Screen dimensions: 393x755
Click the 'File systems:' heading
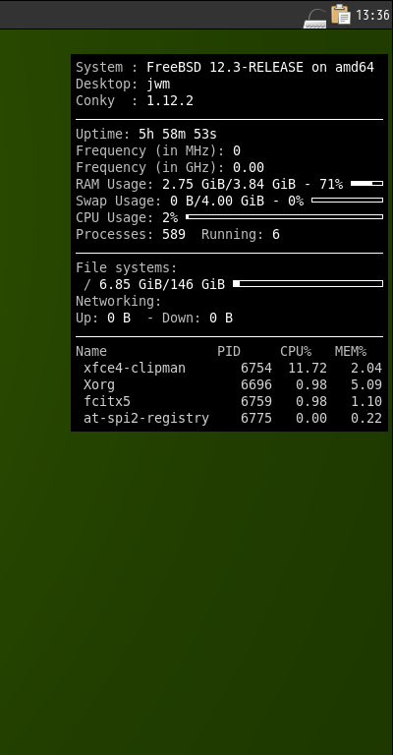pyautogui.click(x=127, y=267)
